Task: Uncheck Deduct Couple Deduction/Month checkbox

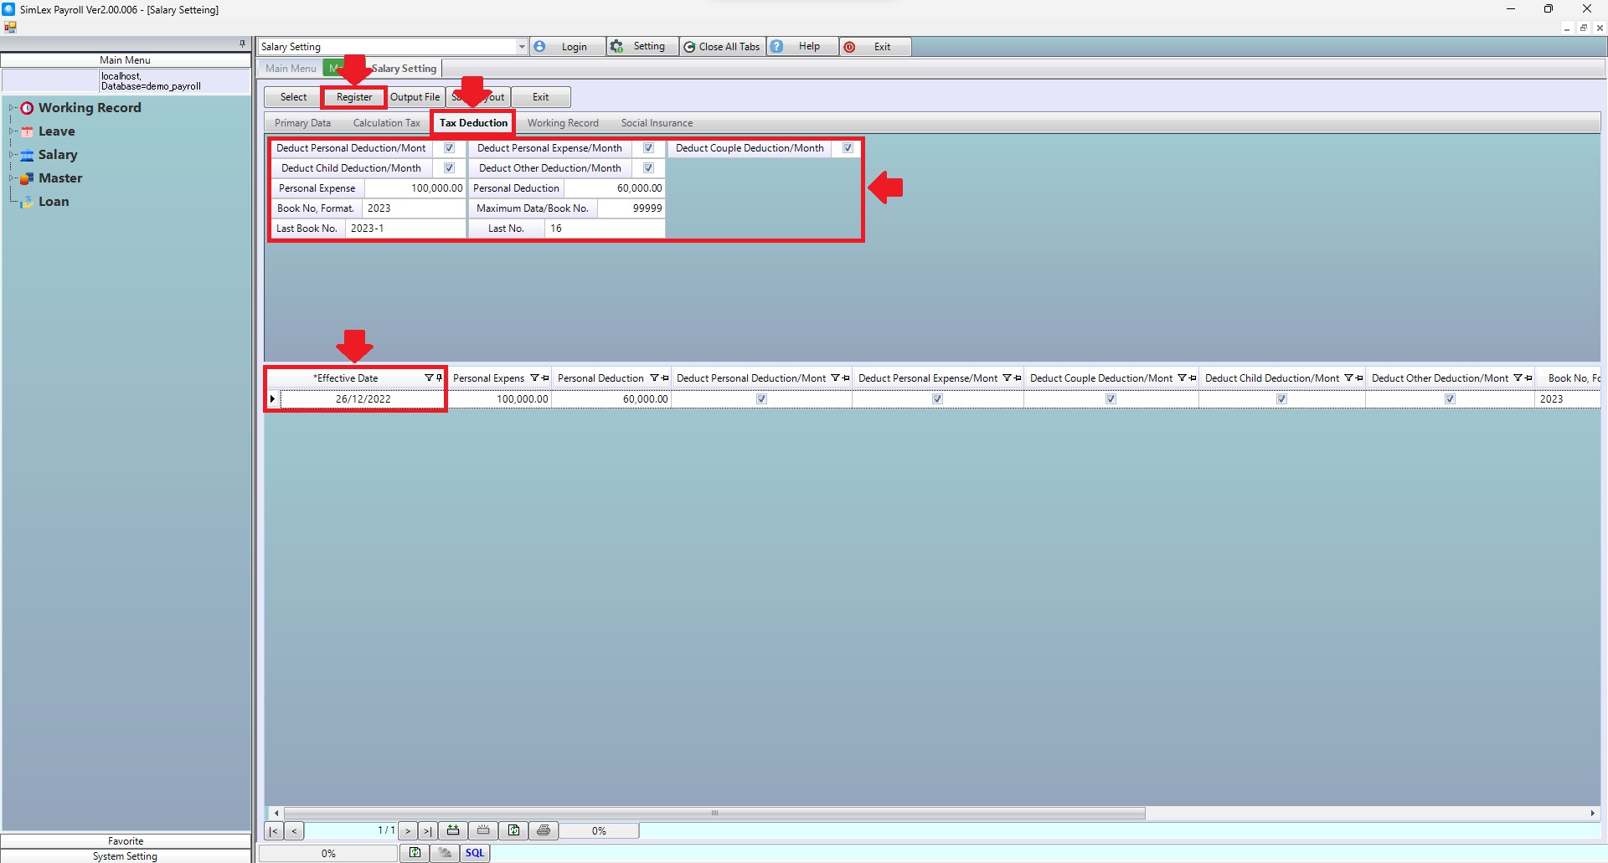Action: coord(848,148)
